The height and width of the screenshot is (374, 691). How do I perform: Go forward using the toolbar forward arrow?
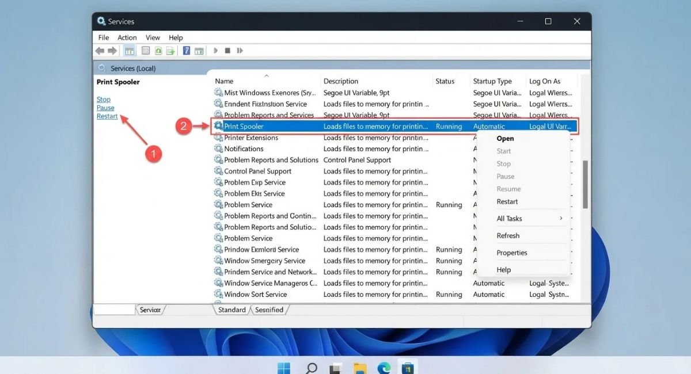tap(112, 51)
